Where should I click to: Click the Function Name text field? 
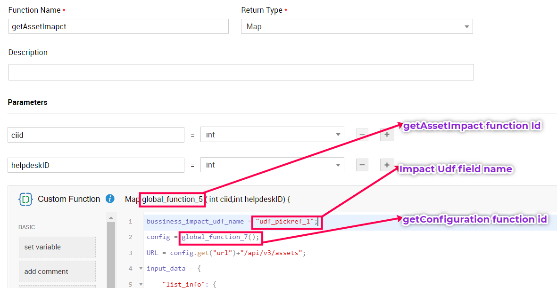(118, 27)
